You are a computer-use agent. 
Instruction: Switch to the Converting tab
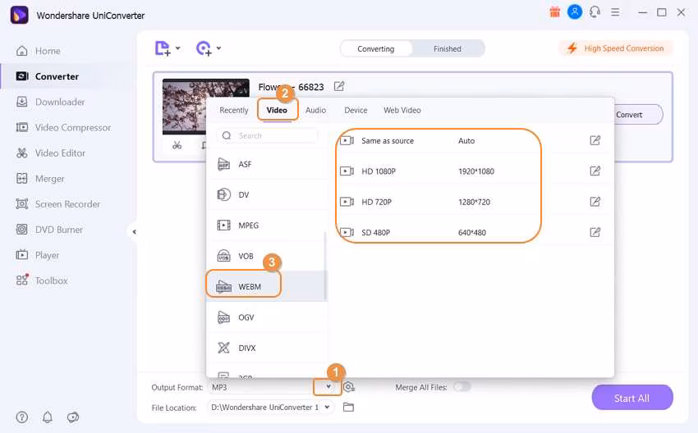point(376,48)
